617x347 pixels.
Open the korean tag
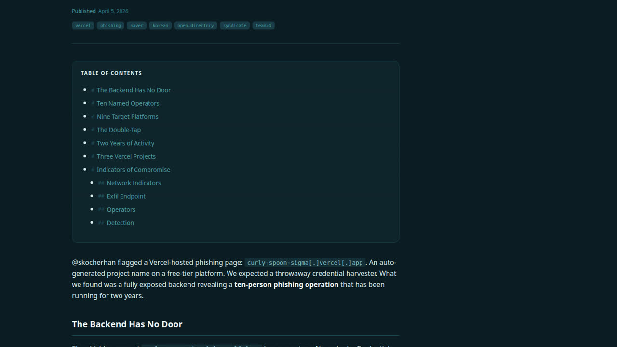coord(161,26)
